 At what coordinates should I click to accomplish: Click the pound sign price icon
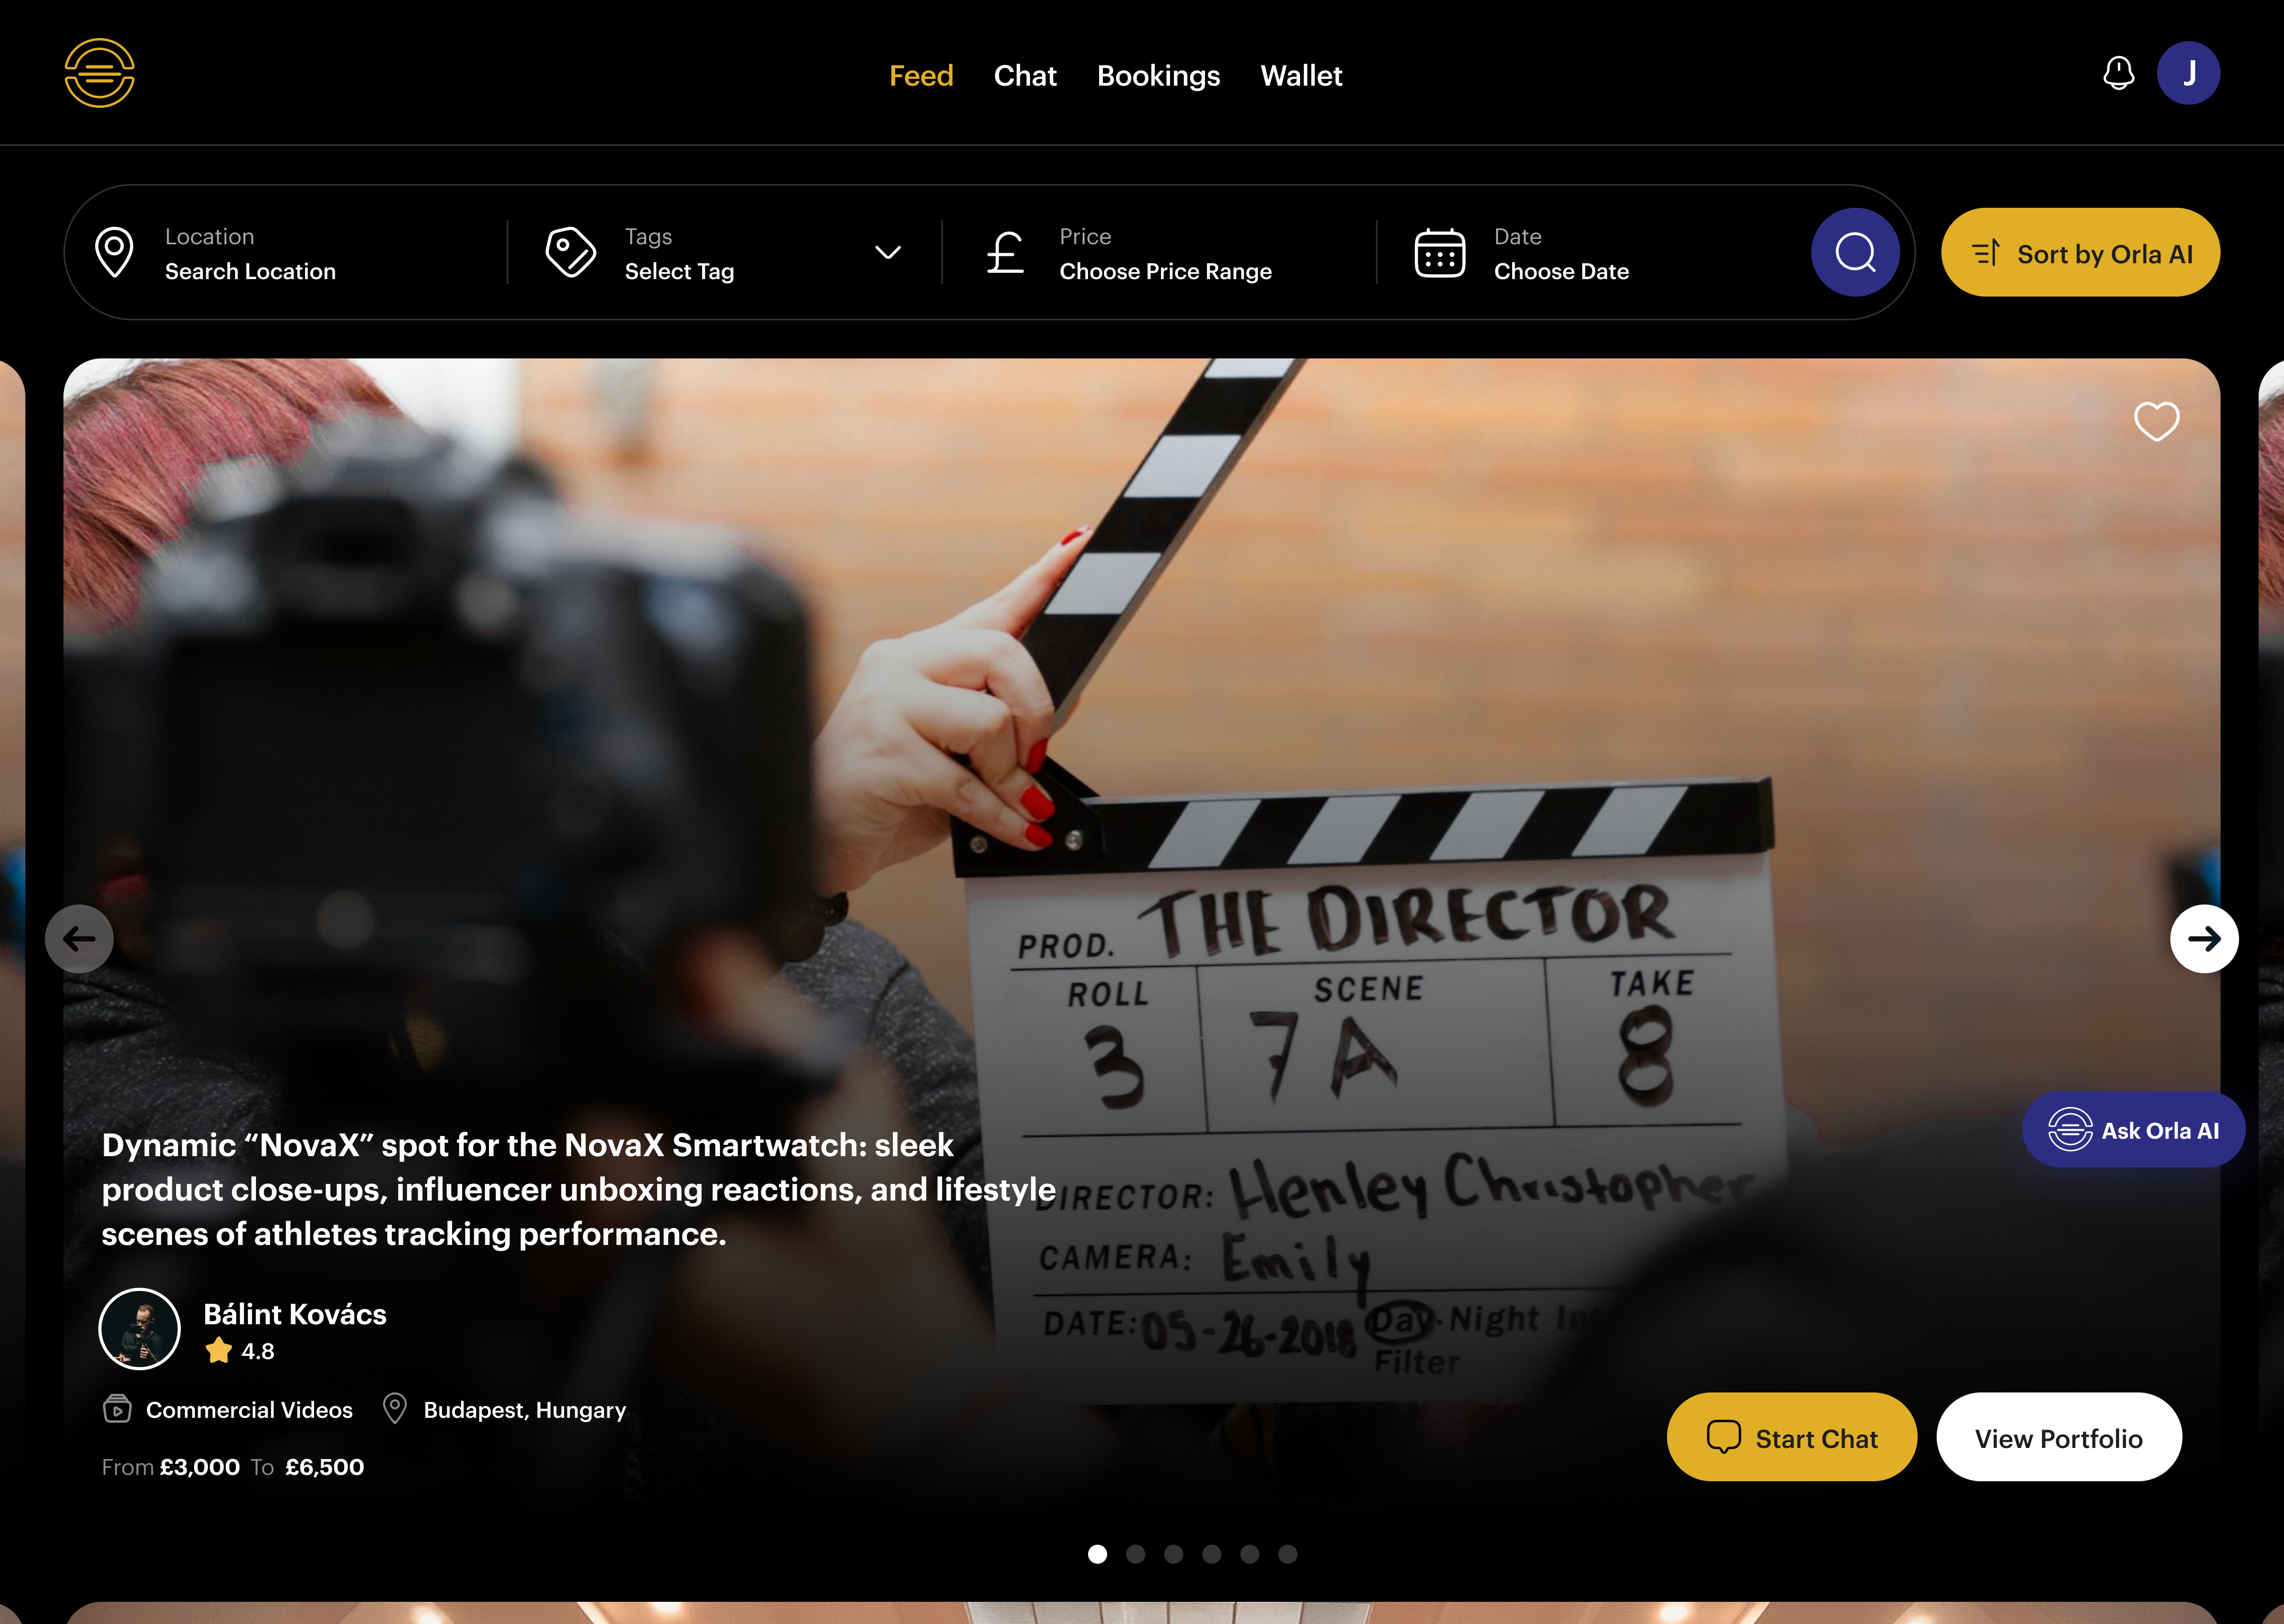pyautogui.click(x=1005, y=252)
